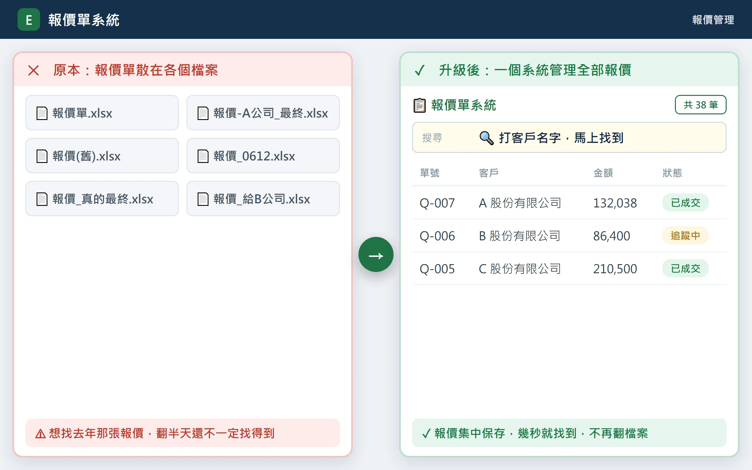Click the file icon of 報價_給B公司.xlsx
This screenshot has height=470, width=752.
point(203,199)
